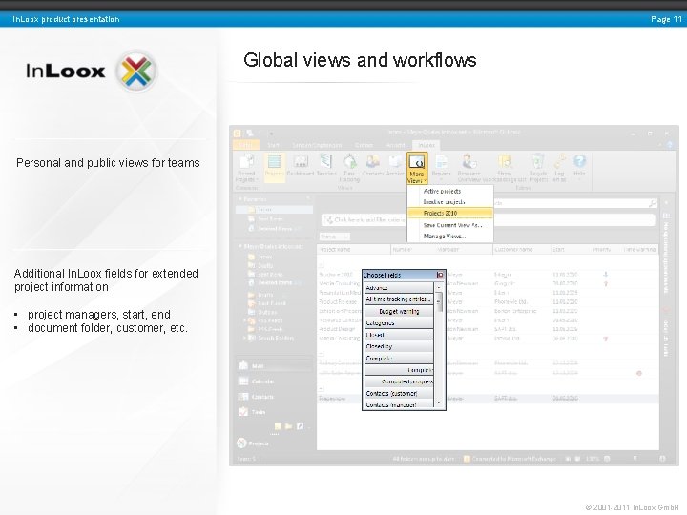Pick the Closed by field
Image resolution: width=687 pixels, height=515 pixels.
[399, 346]
